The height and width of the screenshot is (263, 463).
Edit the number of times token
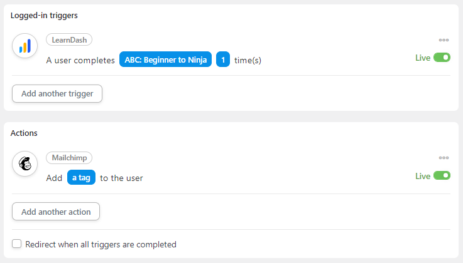[223, 59]
